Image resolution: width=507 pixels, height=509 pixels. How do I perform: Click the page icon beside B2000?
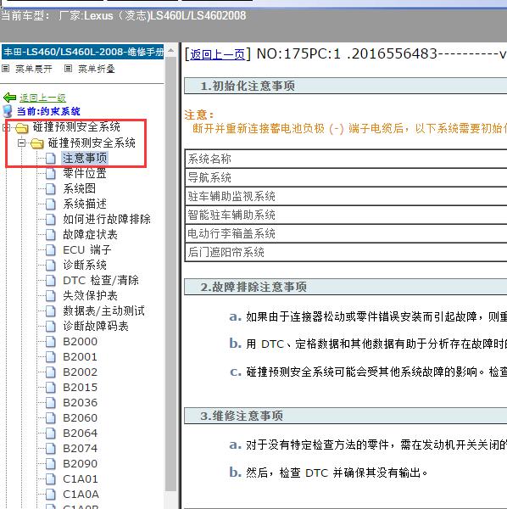(x=51, y=342)
